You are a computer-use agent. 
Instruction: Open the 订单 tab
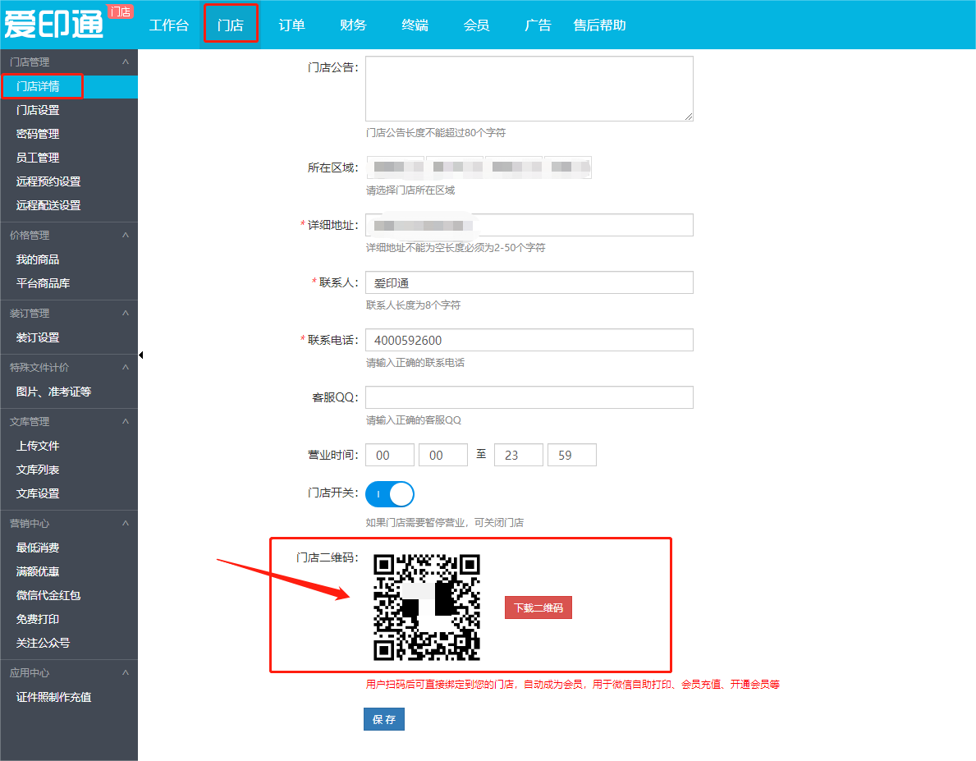click(292, 25)
